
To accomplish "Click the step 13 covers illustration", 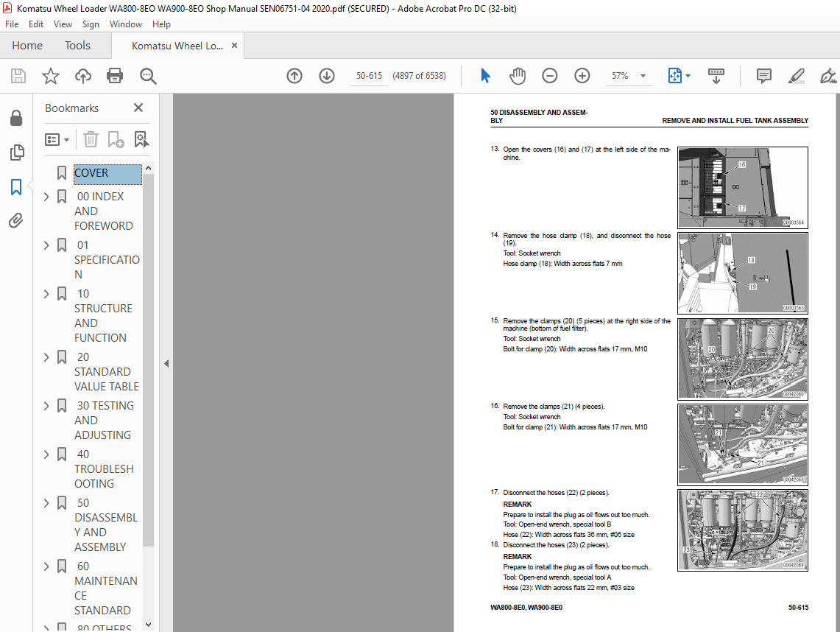I will point(743,188).
